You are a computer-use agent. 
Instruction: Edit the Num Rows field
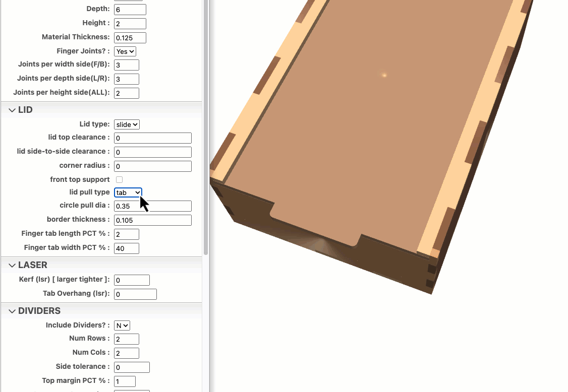coord(127,339)
